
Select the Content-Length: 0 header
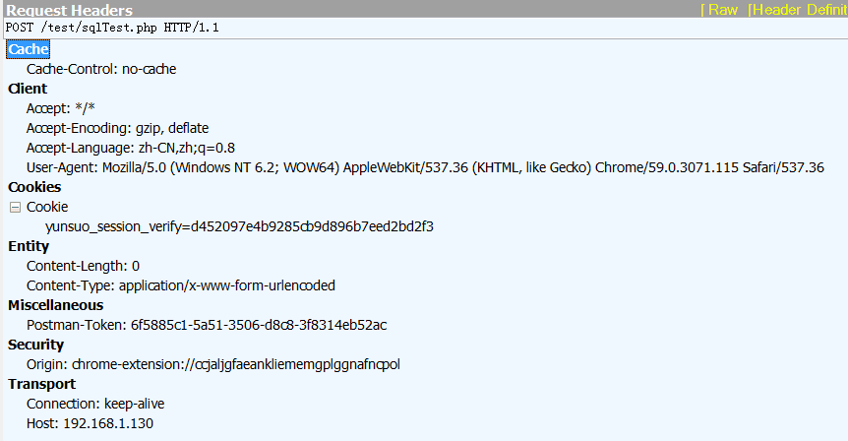[x=83, y=266]
